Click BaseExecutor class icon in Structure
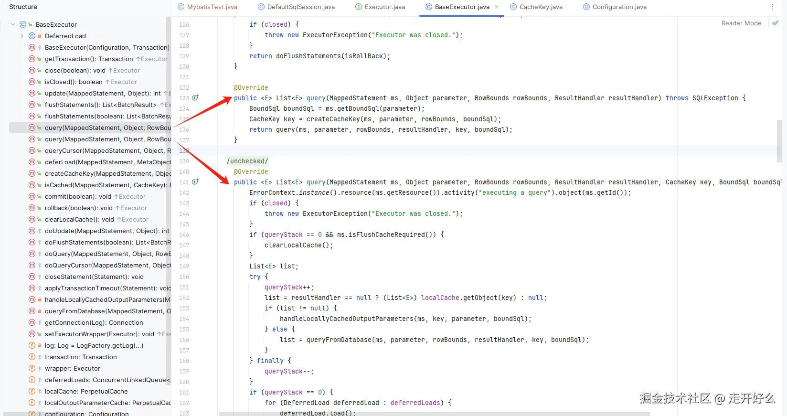This screenshot has width=787, height=416. click(x=23, y=24)
